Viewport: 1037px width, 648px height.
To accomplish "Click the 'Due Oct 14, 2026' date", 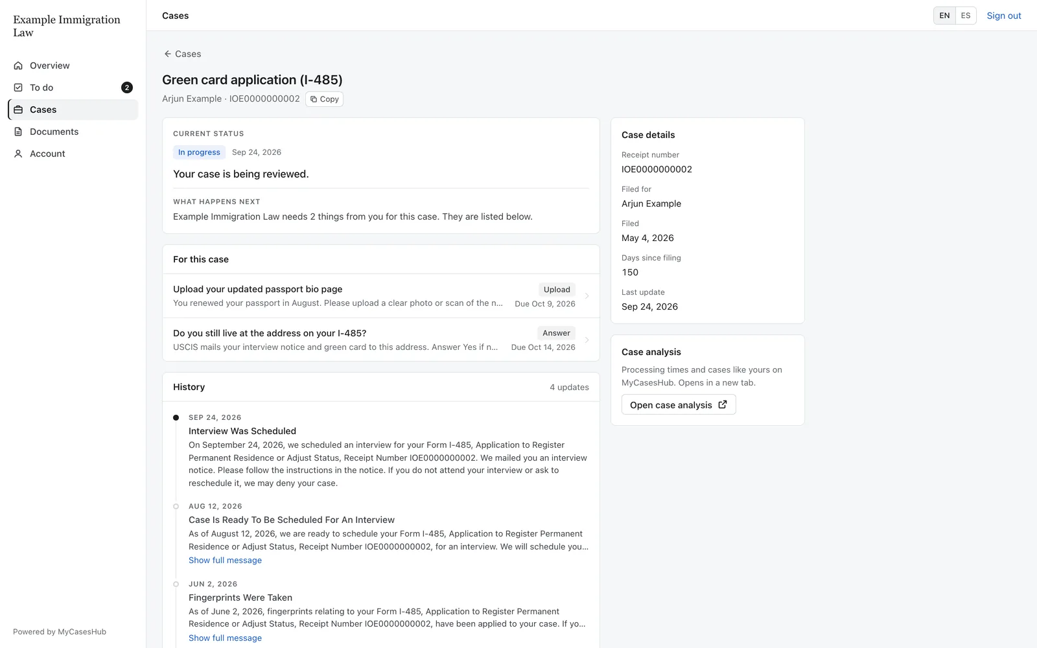I will point(543,347).
